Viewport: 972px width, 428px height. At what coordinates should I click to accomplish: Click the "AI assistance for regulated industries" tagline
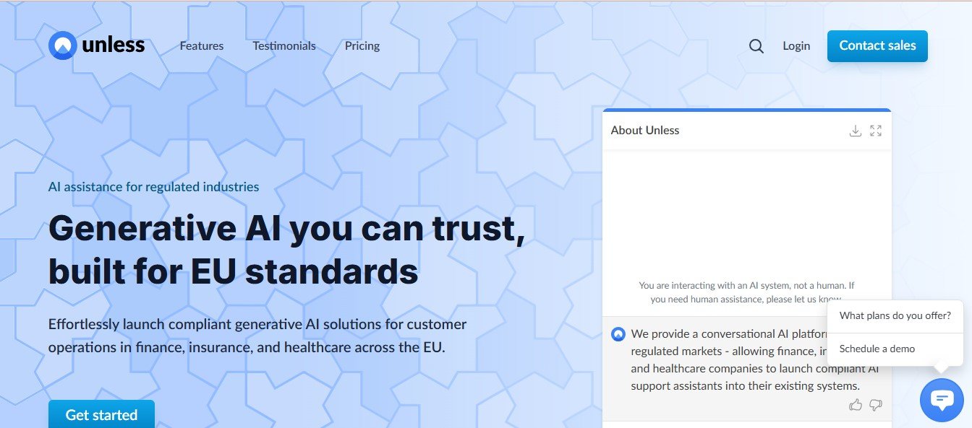point(153,187)
